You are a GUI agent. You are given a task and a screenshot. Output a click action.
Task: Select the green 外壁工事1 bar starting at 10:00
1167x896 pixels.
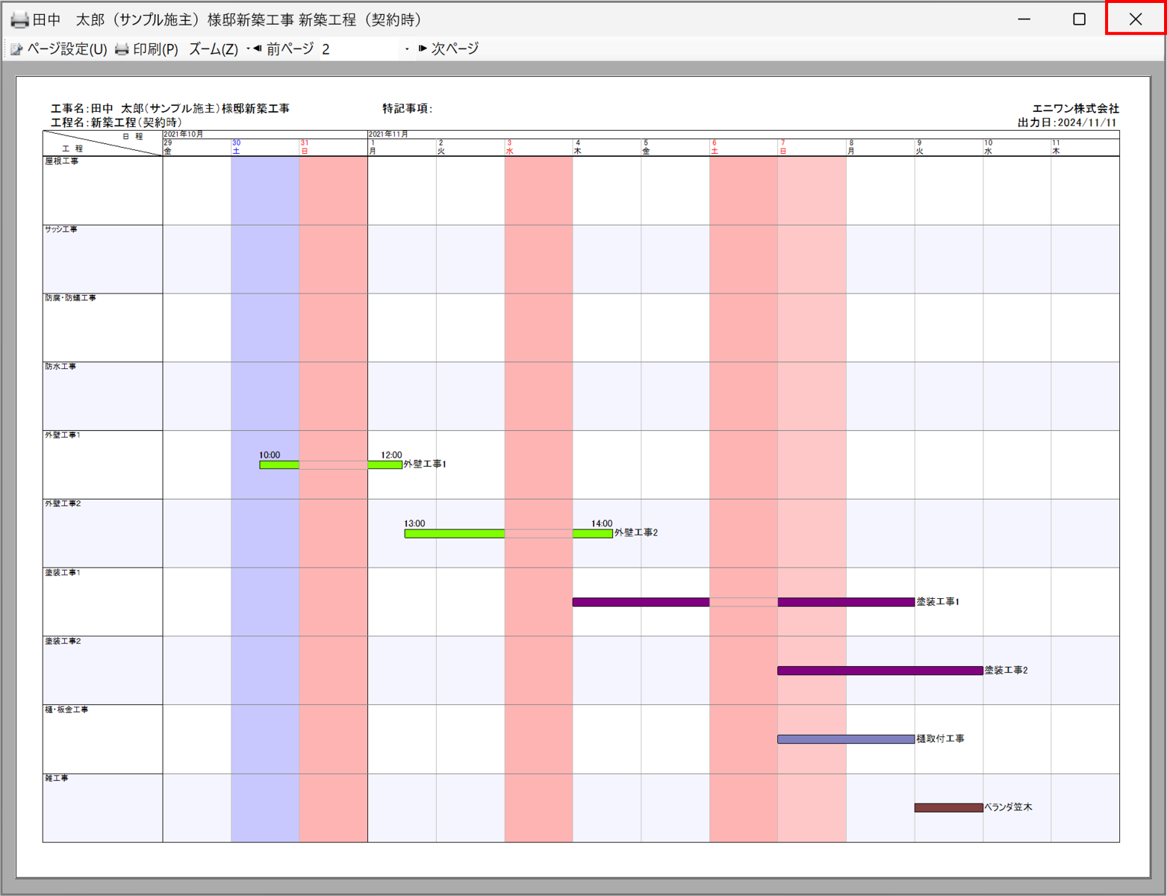coord(279,465)
